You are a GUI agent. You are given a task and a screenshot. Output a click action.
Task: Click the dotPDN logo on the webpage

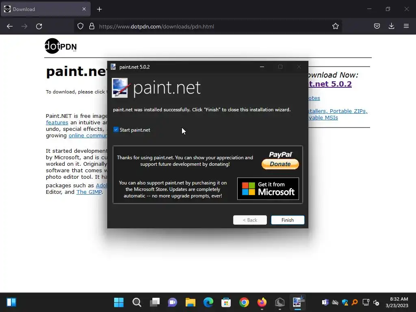tap(61, 46)
